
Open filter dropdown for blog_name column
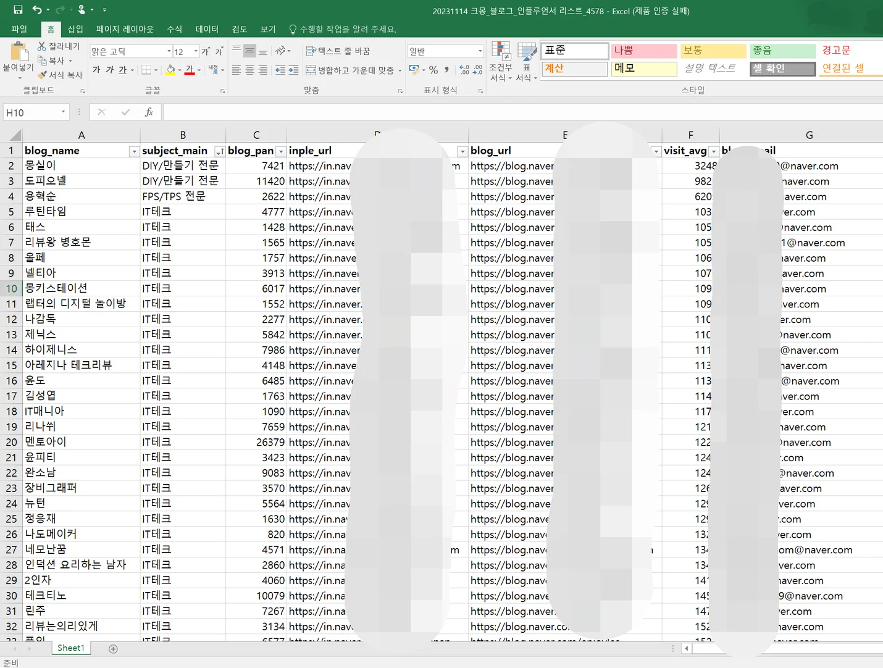coord(134,151)
